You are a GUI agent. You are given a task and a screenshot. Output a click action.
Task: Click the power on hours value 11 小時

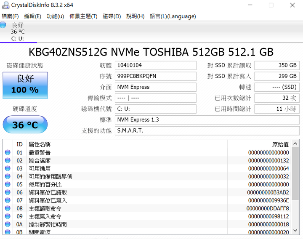click(x=277, y=109)
